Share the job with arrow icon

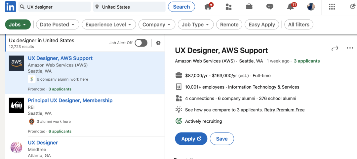coord(335,48)
